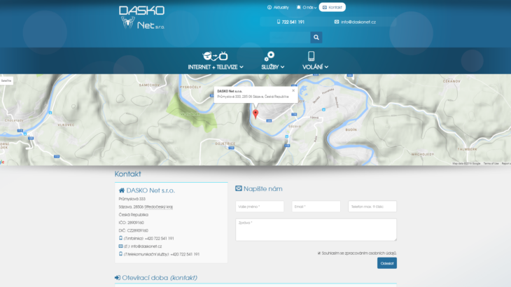511x287 pixels.
Task: Click the Průmyslová 333 address line
Action: 132,199
